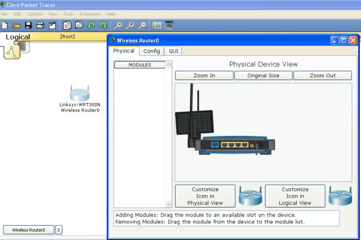Click the Zoom Reset magnifier toolbar icon

pos(130,26)
